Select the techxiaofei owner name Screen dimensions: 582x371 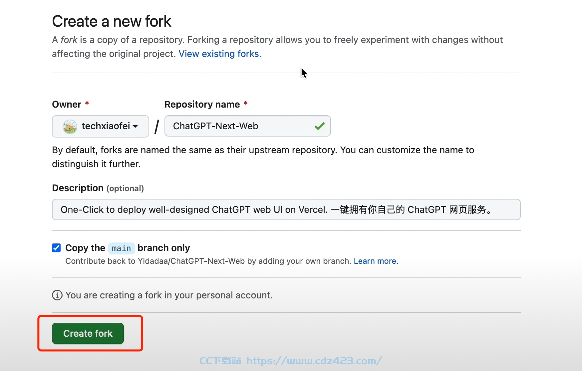(106, 126)
